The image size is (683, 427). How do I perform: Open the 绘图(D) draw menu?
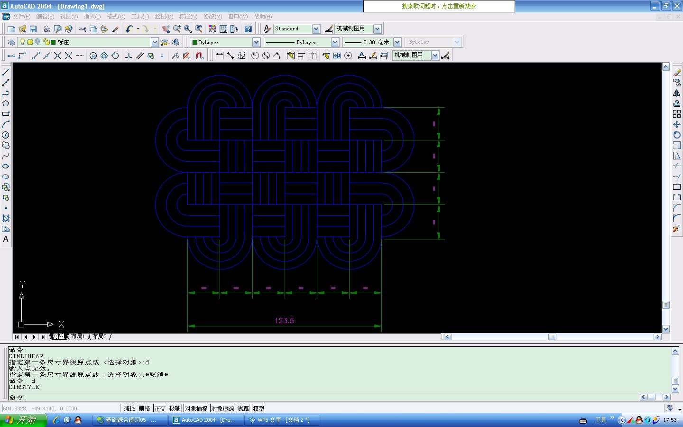(164, 17)
